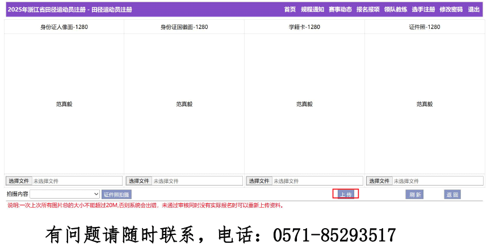Open the 赛事动态 page

(x=340, y=10)
